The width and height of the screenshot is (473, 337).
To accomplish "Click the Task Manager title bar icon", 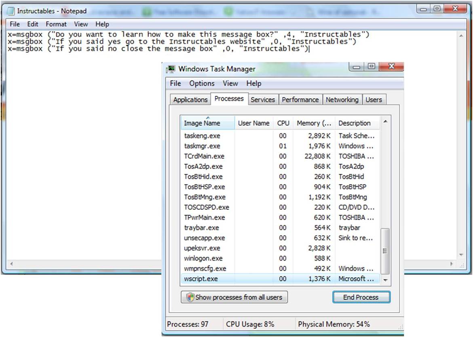I will [171, 69].
